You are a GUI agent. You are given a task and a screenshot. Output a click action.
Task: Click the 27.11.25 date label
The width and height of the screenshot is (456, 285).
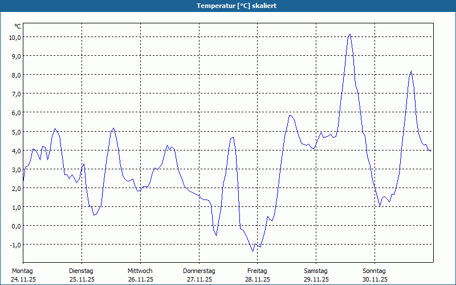[x=199, y=279]
